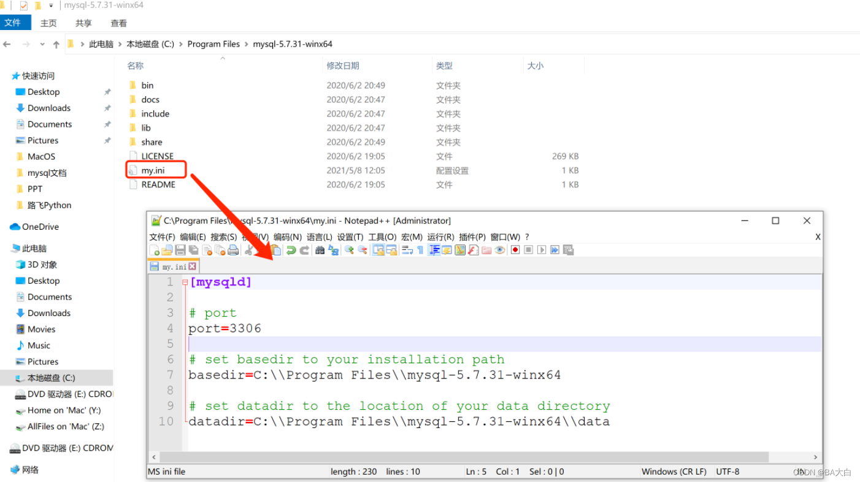Select 网络 in the Explorer sidebar
The image size is (860, 482).
(x=30, y=470)
